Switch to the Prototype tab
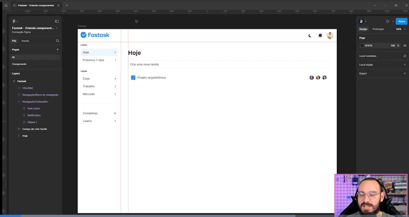Viewport: 409px width, 217px height. (378, 29)
